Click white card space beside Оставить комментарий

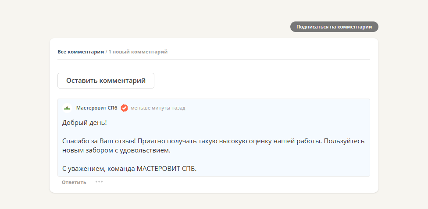(x=263, y=81)
